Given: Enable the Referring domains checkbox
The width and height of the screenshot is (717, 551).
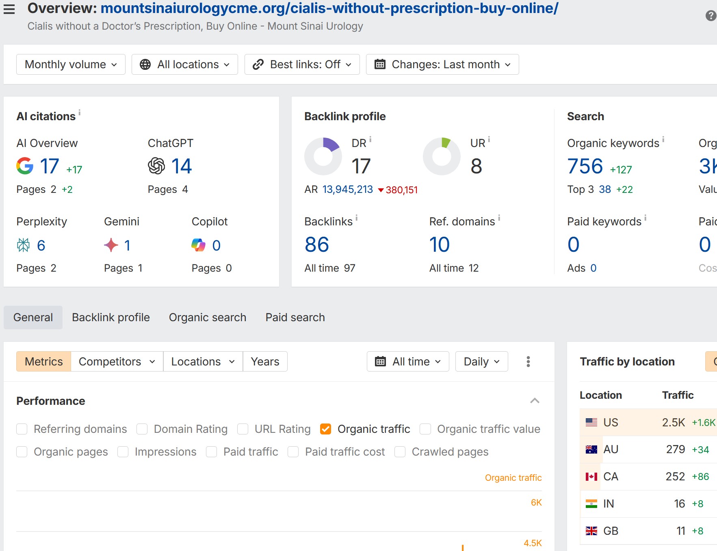Looking at the screenshot, I should pyautogui.click(x=22, y=429).
